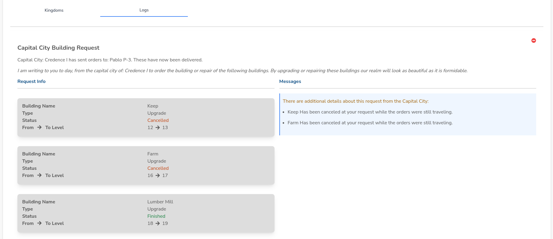Screen dimensions: 553x239
Task: Click the Keep cancellation message
Action: [x=370, y=112]
